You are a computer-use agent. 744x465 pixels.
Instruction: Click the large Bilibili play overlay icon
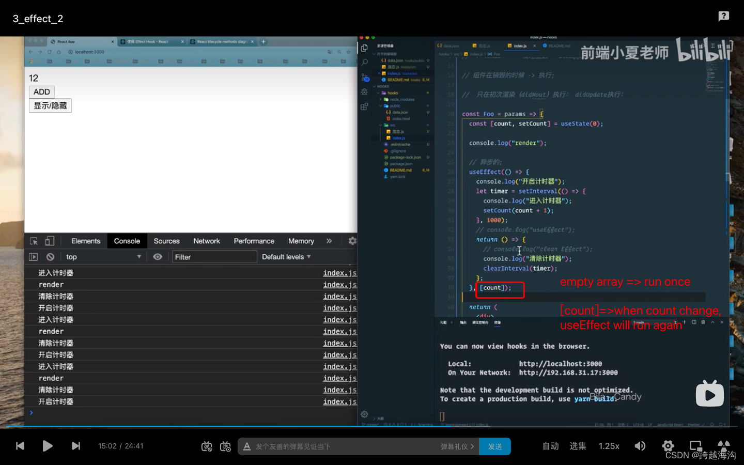coord(710,394)
